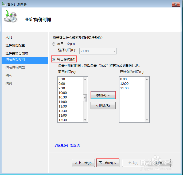Viewport: 183px width, 175px height.
Task: Go to the 选择备份配置 step
Action: (x=15, y=45)
